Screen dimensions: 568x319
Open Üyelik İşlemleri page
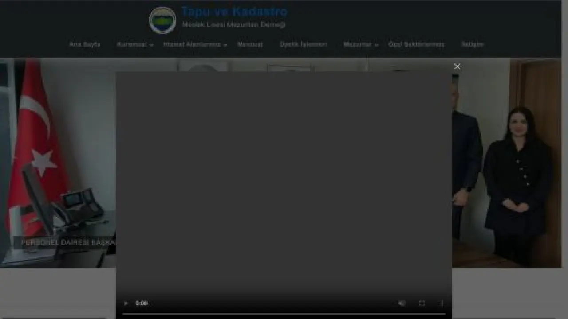pos(304,44)
